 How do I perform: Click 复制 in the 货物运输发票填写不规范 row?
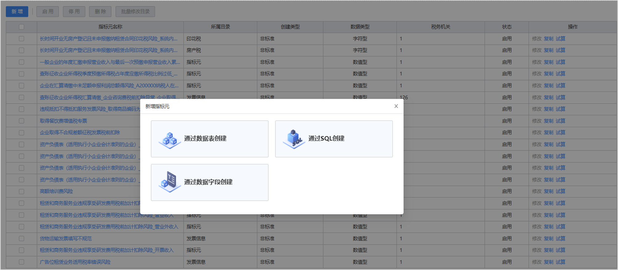coord(548,239)
